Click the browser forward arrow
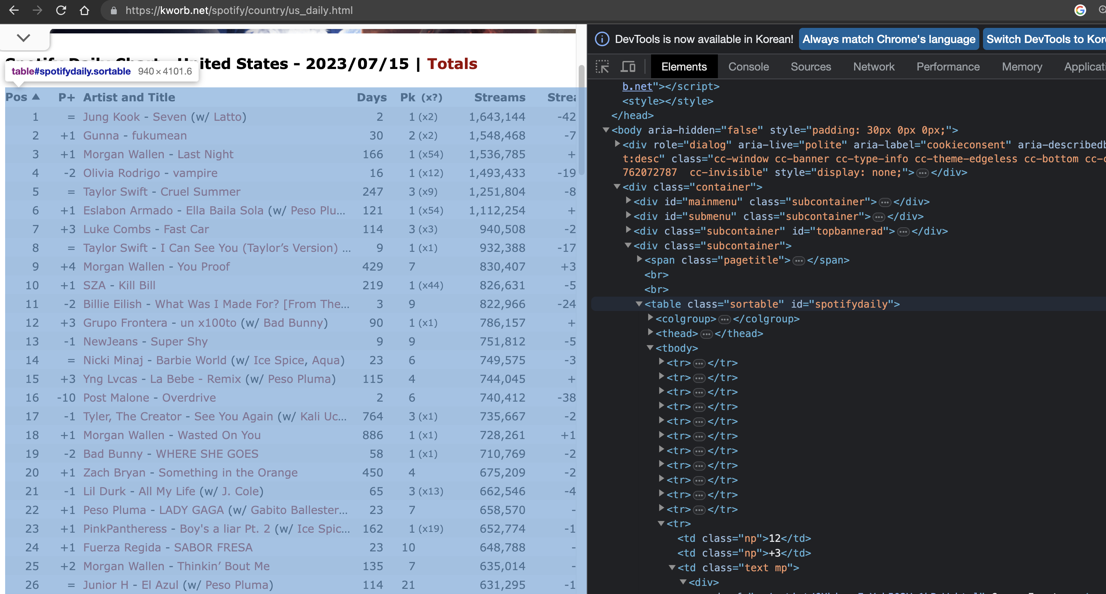Image resolution: width=1106 pixels, height=594 pixels. pos(37,10)
